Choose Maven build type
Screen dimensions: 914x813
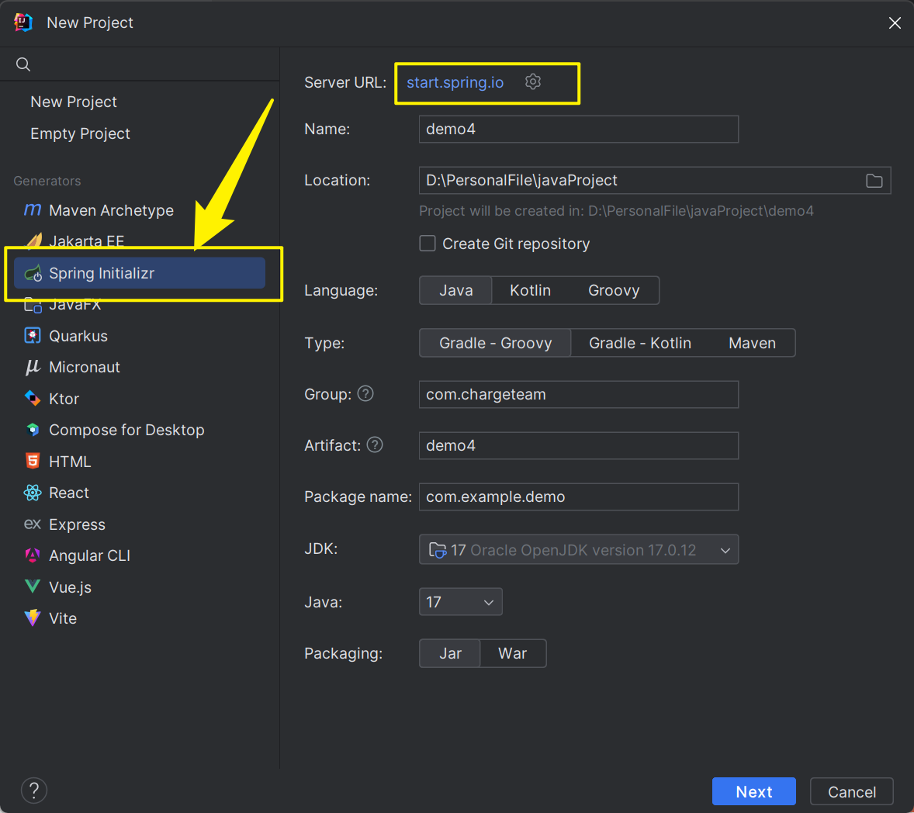(752, 343)
